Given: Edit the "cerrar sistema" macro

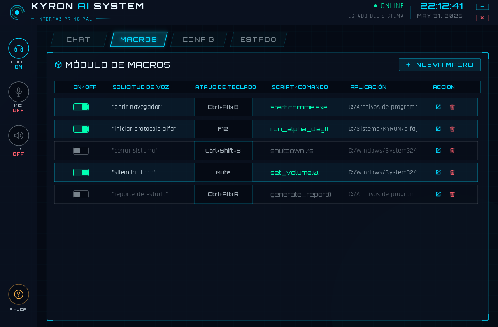Looking at the screenshot, I should tap(438, 150).
